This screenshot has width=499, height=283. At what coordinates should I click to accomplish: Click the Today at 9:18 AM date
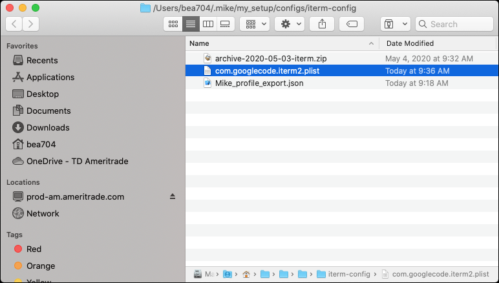pos(416,83)
